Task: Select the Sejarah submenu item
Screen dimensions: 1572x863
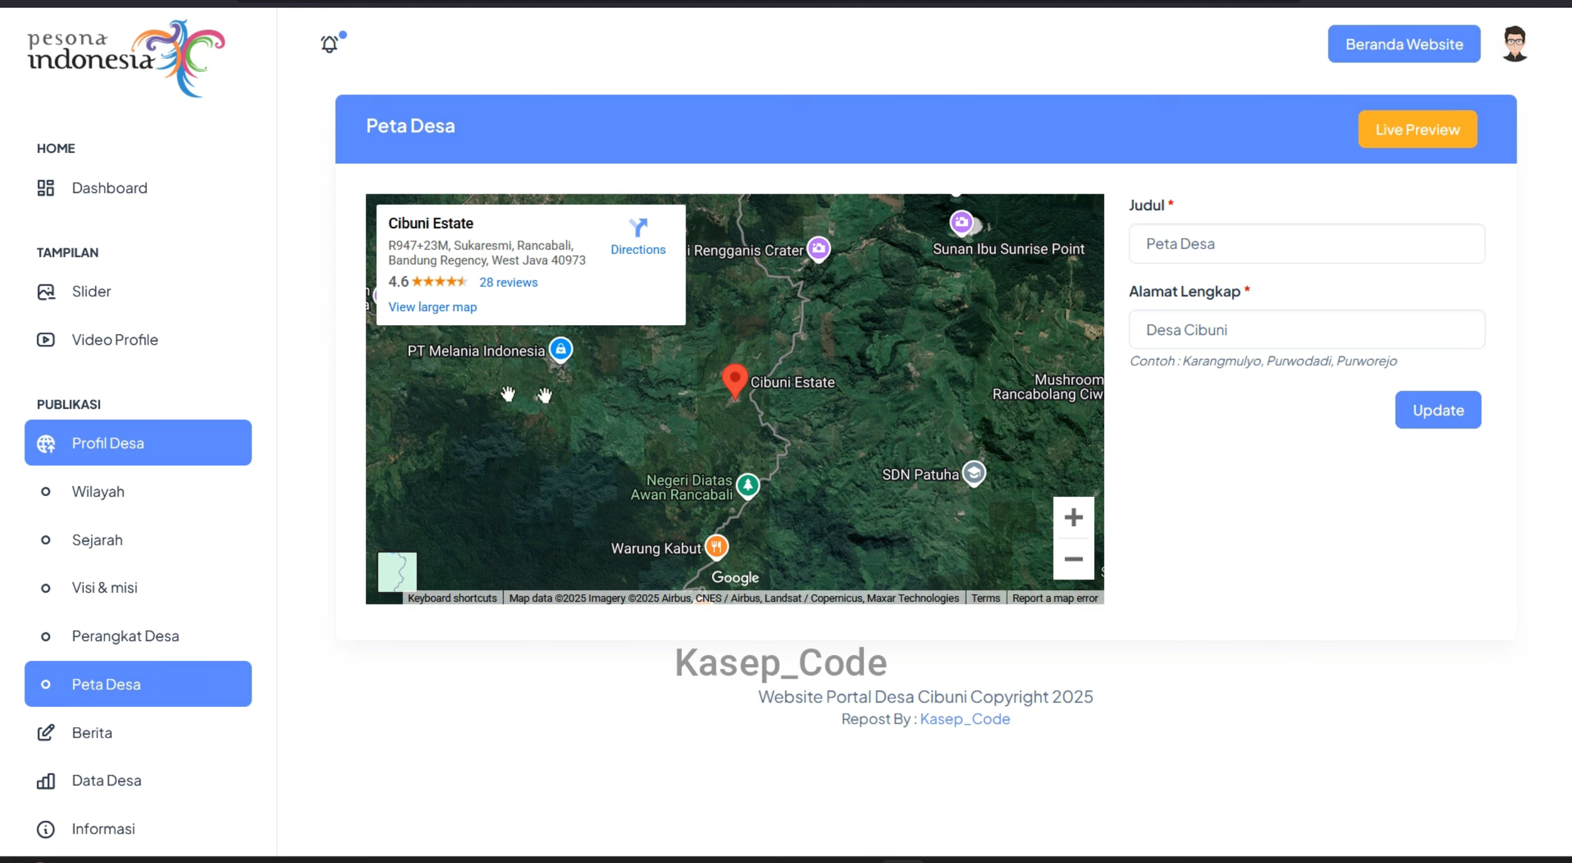Action: pos(138,540)
